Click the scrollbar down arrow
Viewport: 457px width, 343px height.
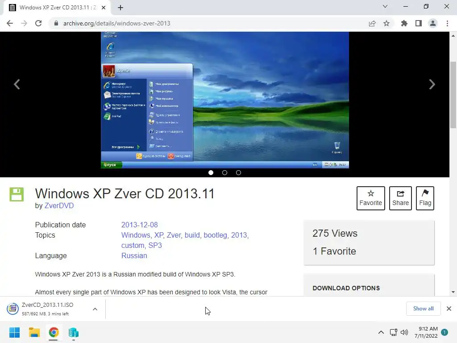[453, 292]
